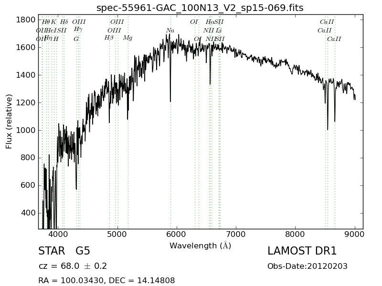Click the 8000 wavelength tick label
Screen dimensions: 382x286
click(295, 235)
